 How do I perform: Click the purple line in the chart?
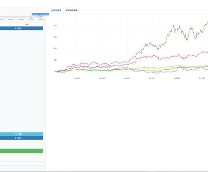point(157,74)
